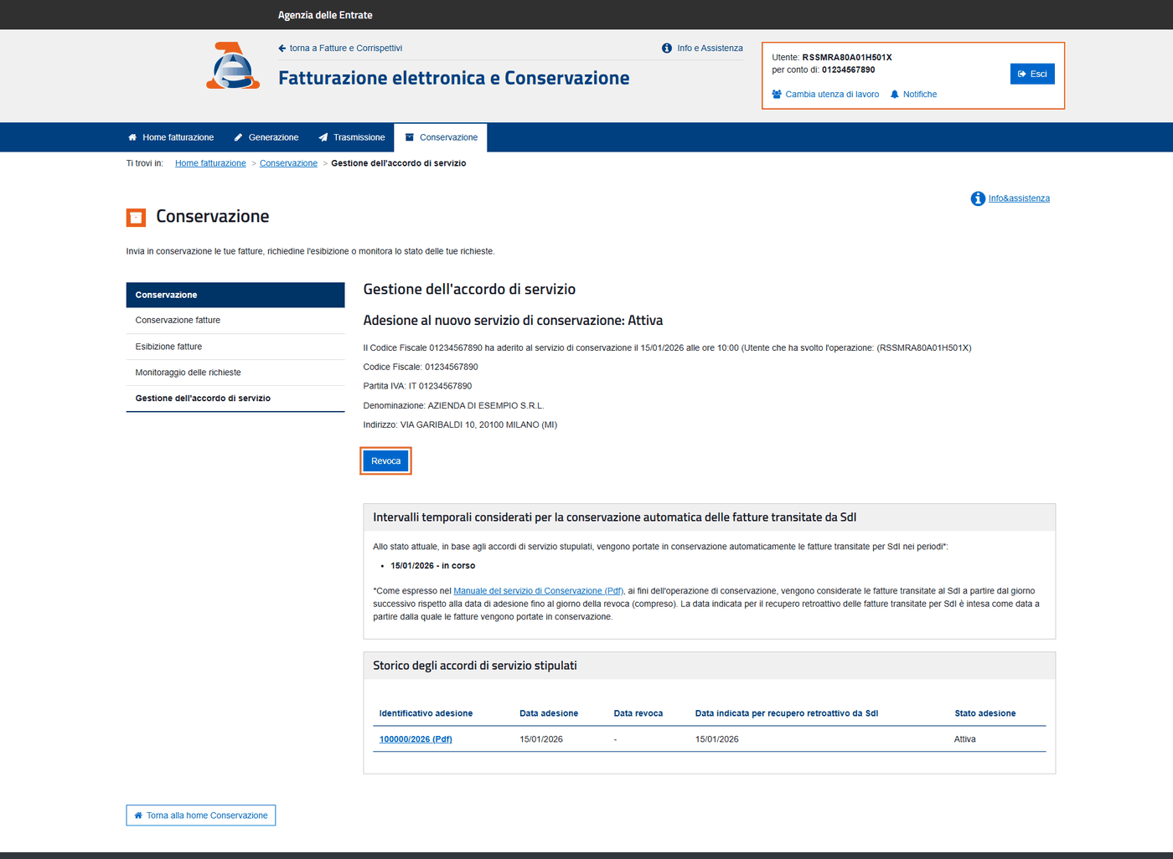
Task: Open the 'Info&assistenza' link
Action: coord(1019,198)
